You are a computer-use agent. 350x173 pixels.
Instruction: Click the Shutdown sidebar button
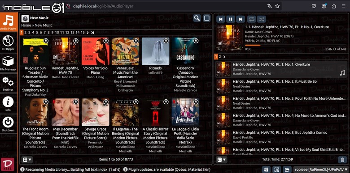click(x=8, y=124)
